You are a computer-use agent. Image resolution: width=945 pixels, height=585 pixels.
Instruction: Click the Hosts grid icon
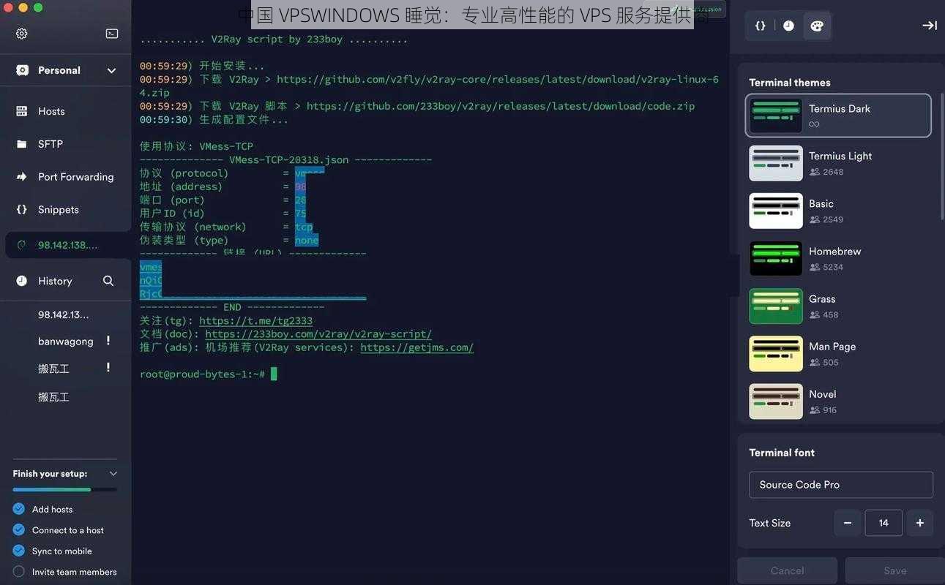(x=22, y=111)
